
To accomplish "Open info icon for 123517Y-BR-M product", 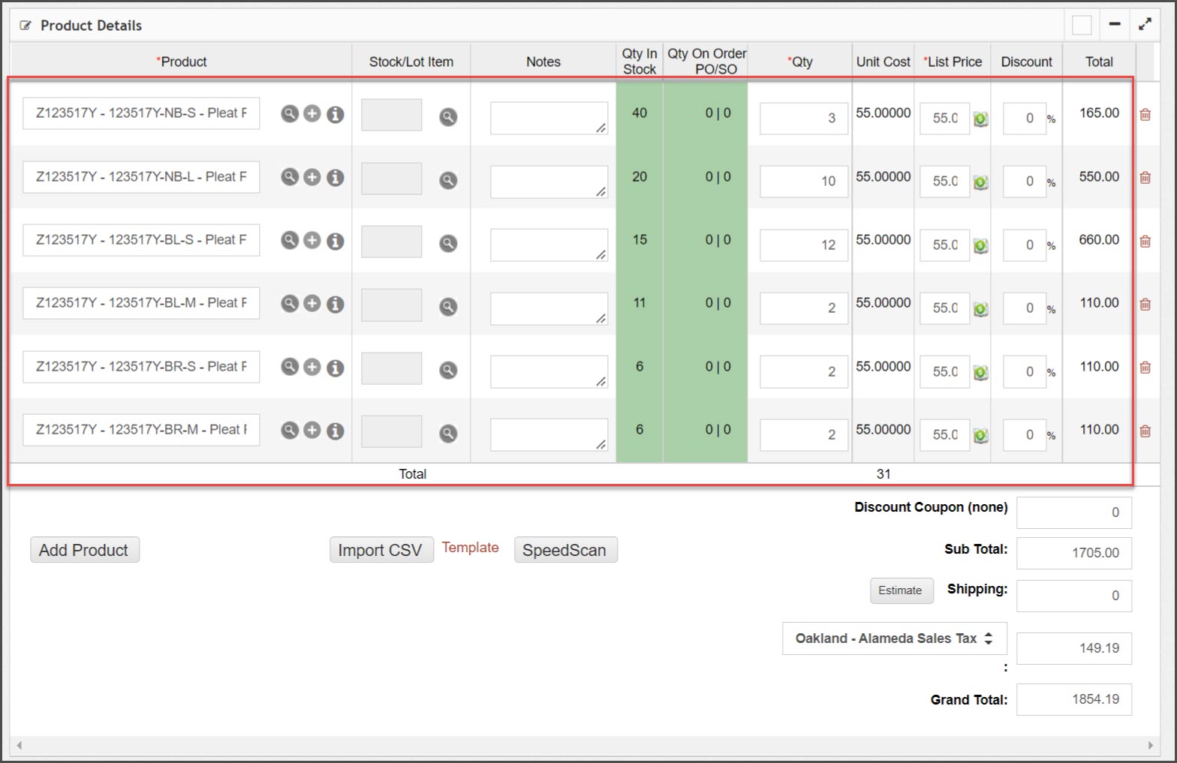I will pos(336,431).
